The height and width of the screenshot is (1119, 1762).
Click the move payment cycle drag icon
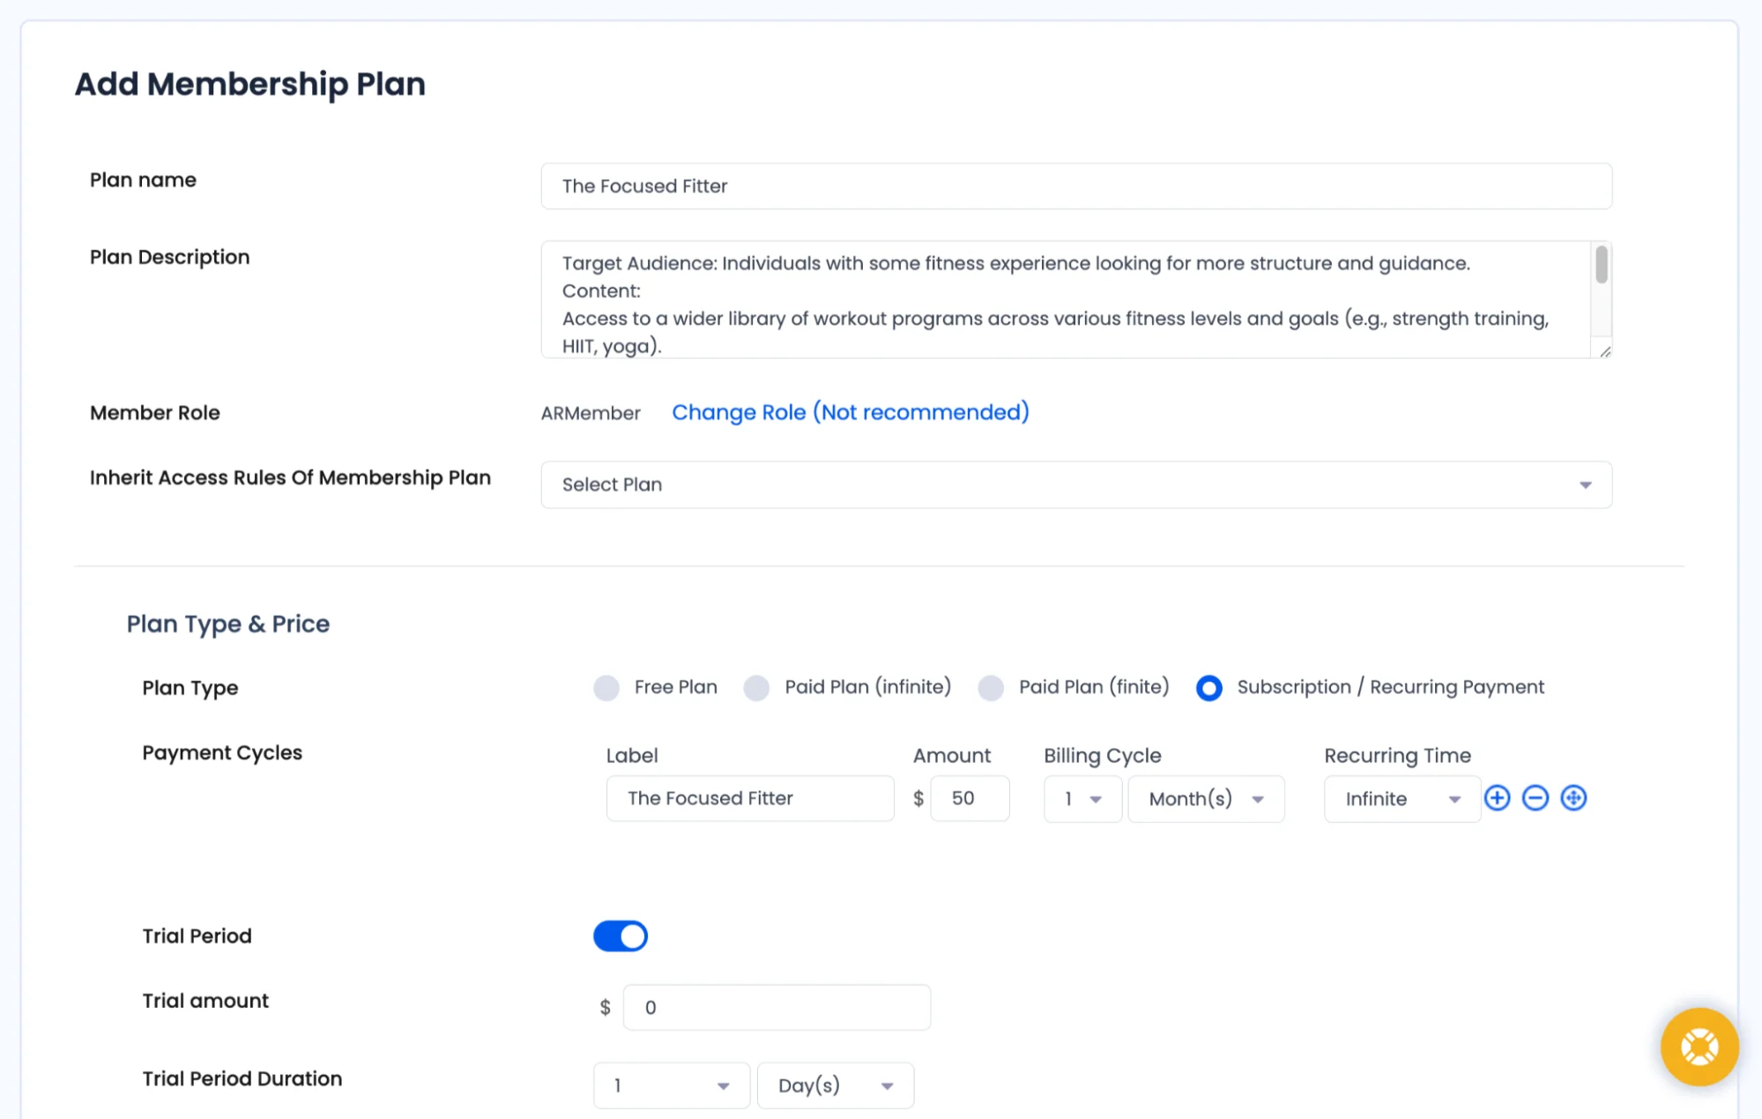click(x=1573, y=798)
